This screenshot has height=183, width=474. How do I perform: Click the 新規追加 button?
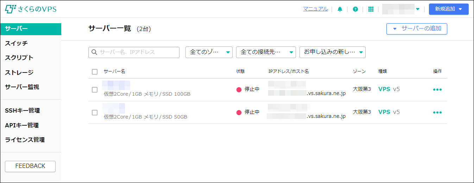[448, 9]
